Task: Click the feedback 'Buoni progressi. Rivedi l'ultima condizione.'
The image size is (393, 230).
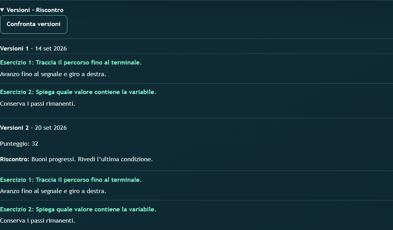Action: pyautogui.click(x=92, y=159)
